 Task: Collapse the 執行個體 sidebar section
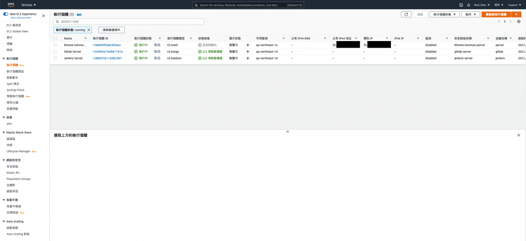pyautogui.click(x=4, y=58)
